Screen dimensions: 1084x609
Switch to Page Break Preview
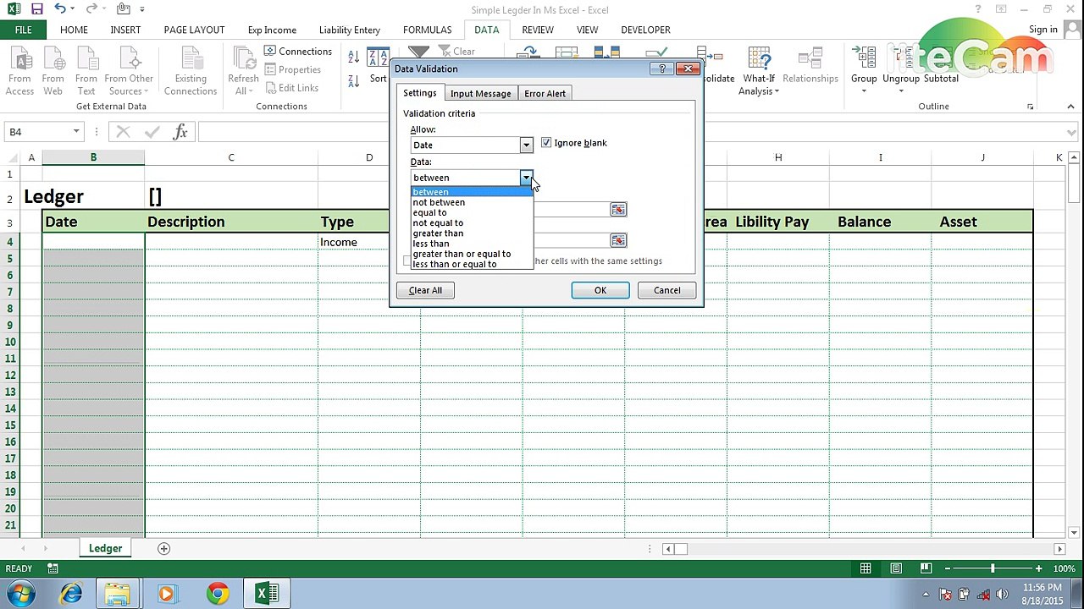pyautogui.click(x=926, y=568)
